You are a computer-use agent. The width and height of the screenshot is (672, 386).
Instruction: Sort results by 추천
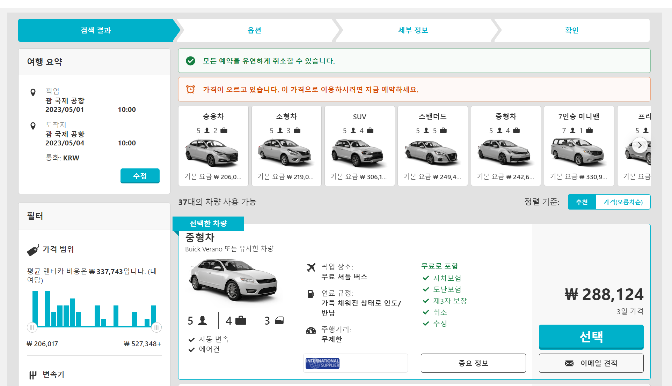582,202
